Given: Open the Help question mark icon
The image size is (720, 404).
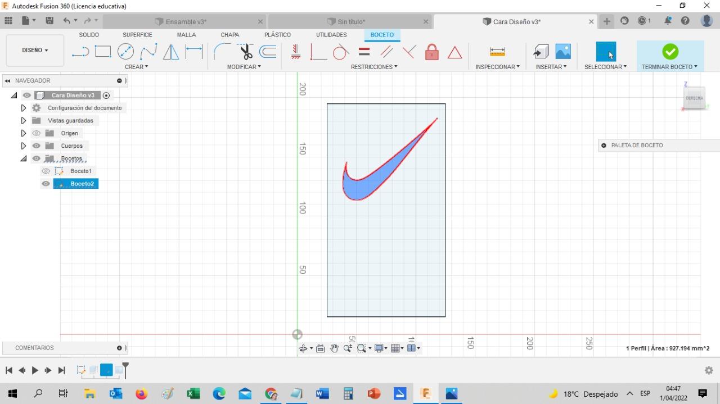Looking at the screenshot, I should pos(685,21).
